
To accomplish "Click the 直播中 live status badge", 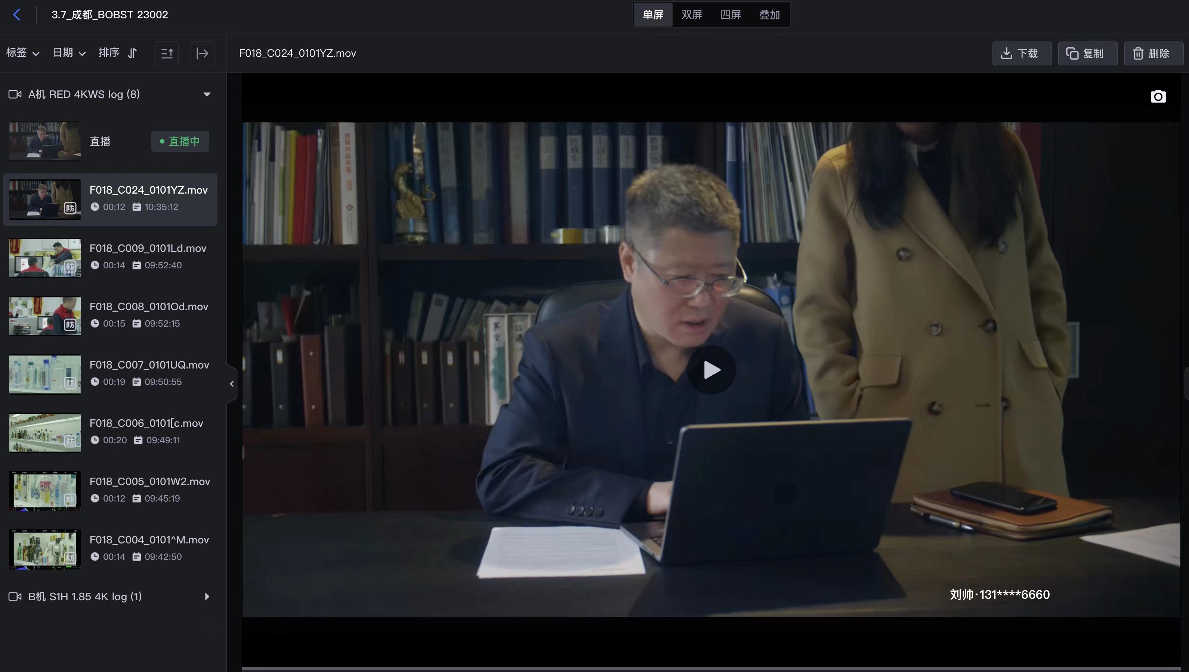I will 180,141.
